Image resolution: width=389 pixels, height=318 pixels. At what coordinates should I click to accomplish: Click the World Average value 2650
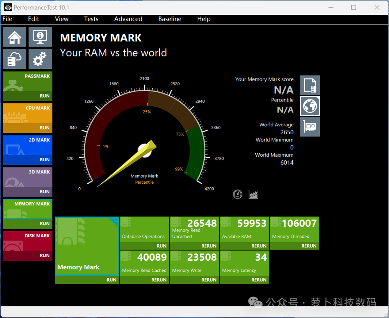[287, 132]
